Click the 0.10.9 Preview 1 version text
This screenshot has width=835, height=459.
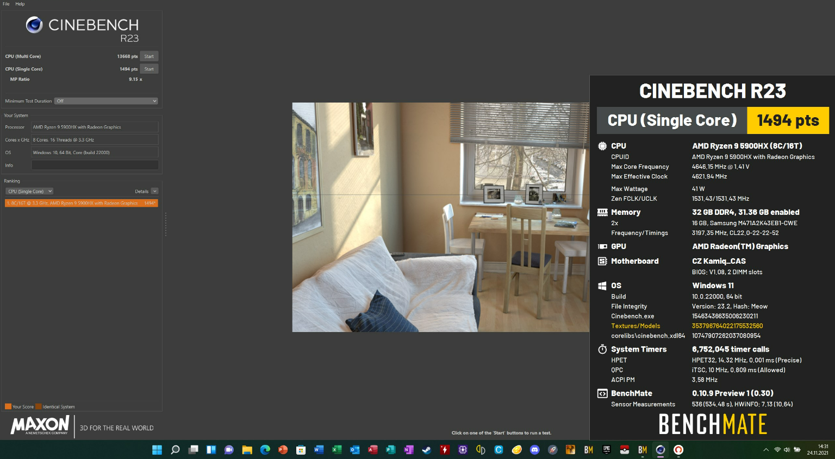(x=732, y=393)
